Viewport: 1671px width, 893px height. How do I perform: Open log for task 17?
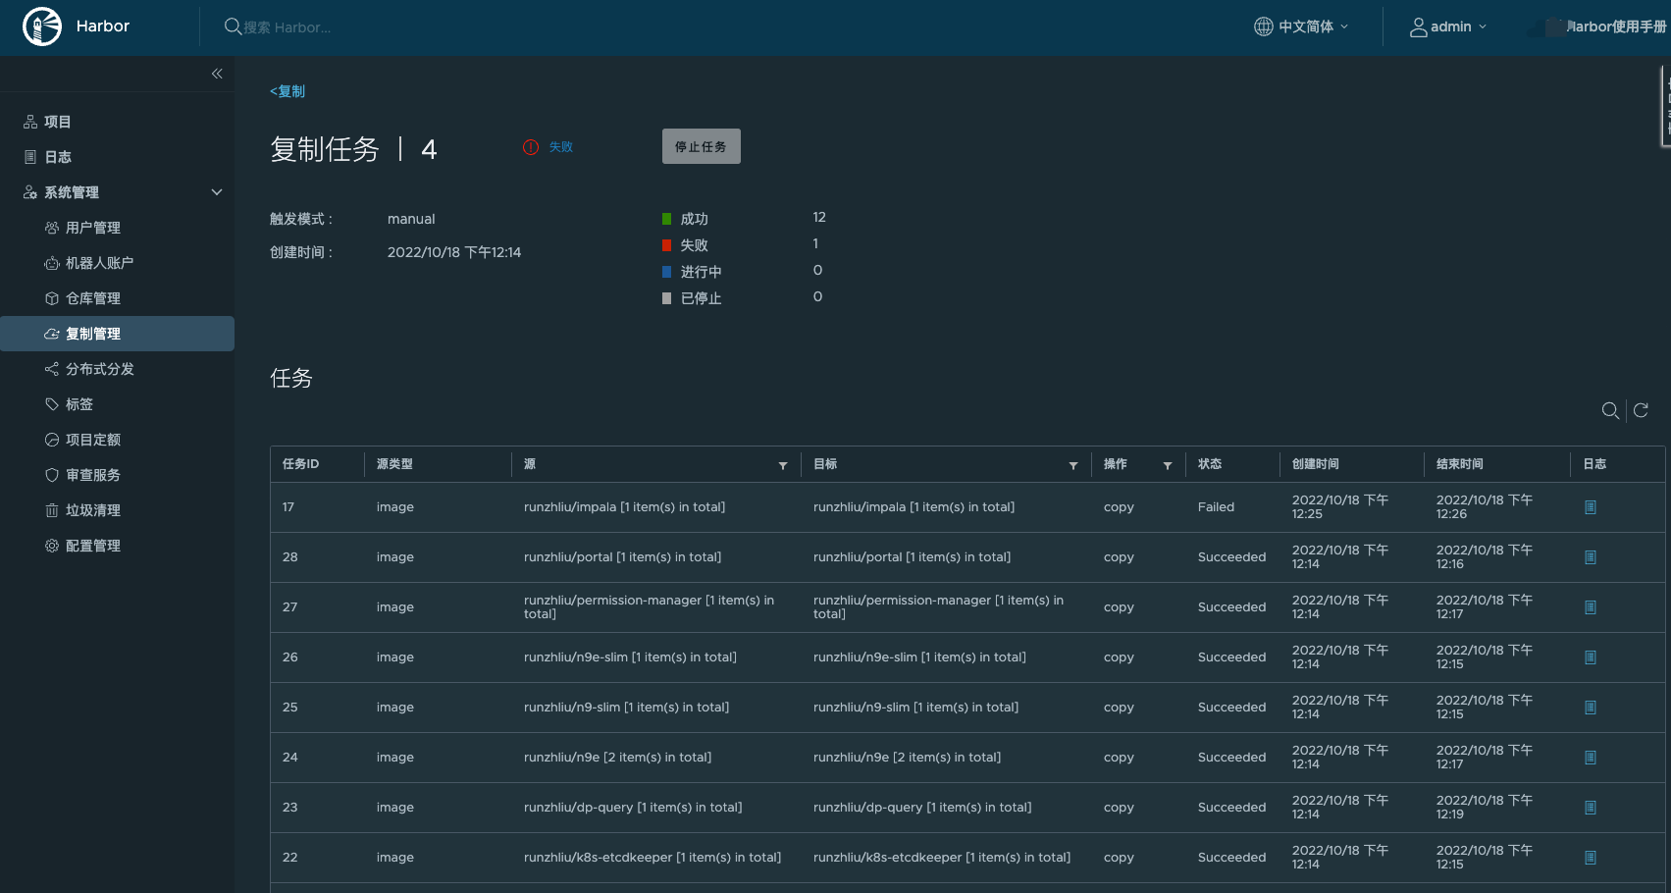1590,507
